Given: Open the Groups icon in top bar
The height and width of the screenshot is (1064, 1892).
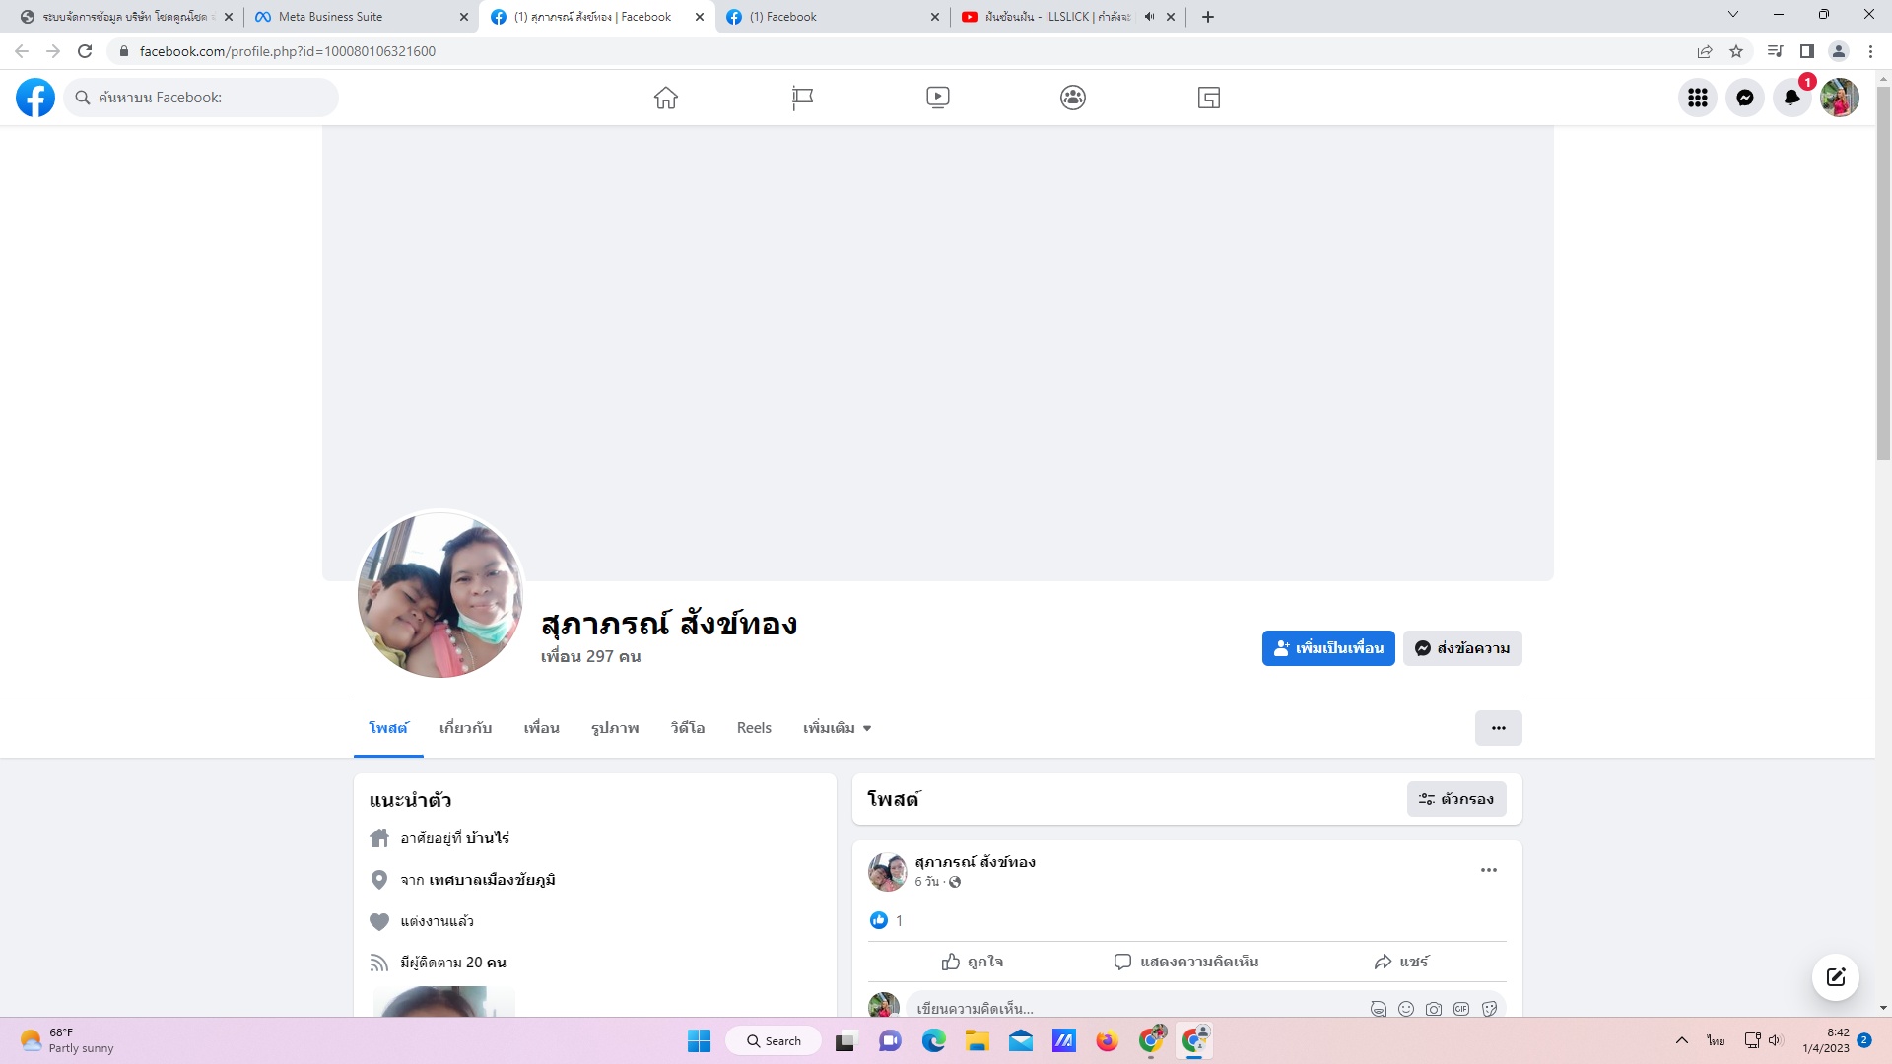Looking at the screenshot, I should [x=1073, y=98].
